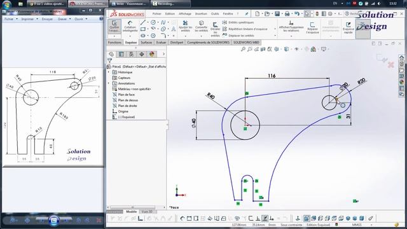
Task: Click Répétition linéaire d'esquisse tool
Action: pos(245,29)
